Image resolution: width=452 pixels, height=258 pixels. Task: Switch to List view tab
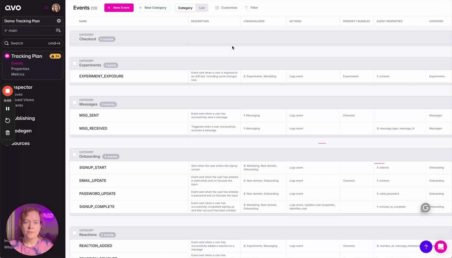[202, 8]
